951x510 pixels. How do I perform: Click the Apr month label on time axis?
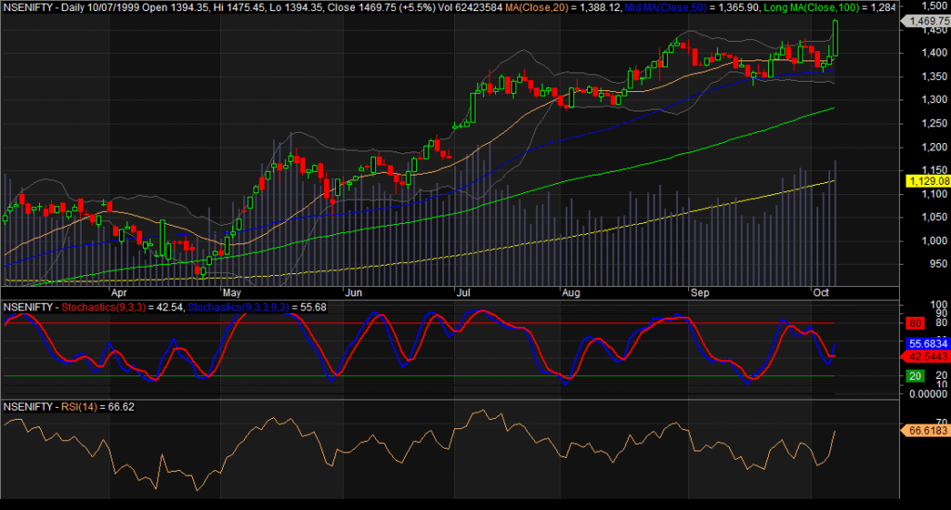(119, 293)
